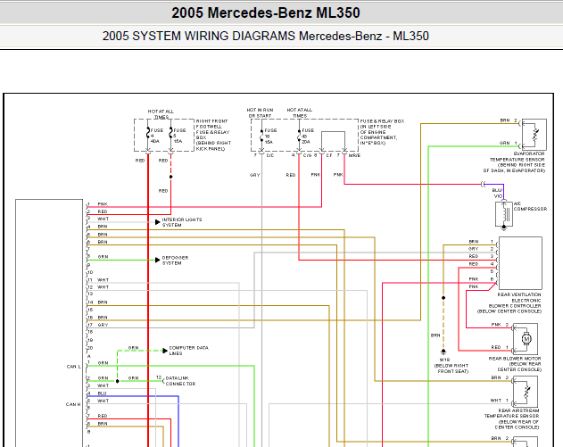The image size is (563, 447).
Task: Click the 'CAN H' label
Action: click(73, 404)
